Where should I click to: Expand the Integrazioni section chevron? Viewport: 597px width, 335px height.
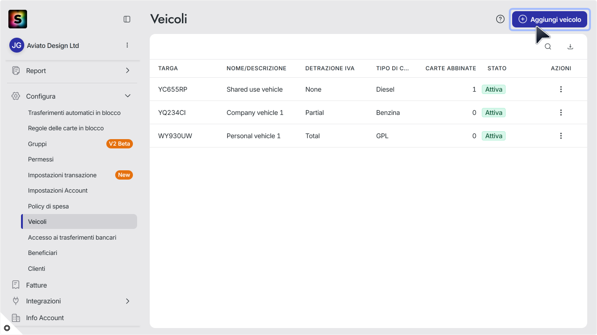tap(128, 301)
